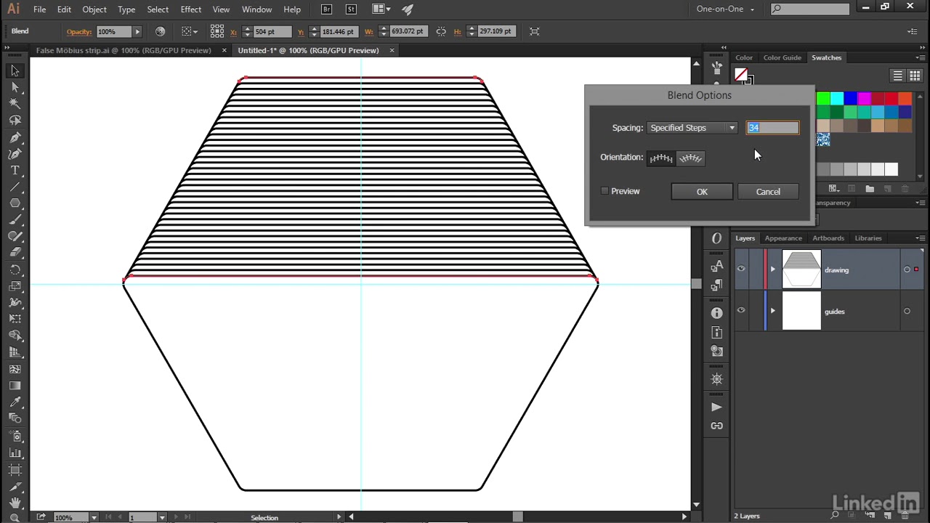
Task: Close the Untitled-1 document tab
Action: [392, 50]
